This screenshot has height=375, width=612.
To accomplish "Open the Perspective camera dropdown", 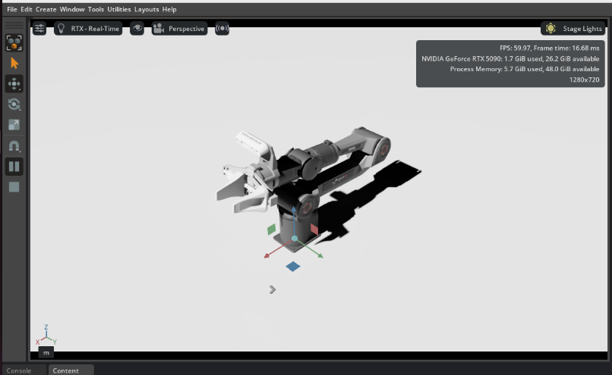I will (179, 29).
